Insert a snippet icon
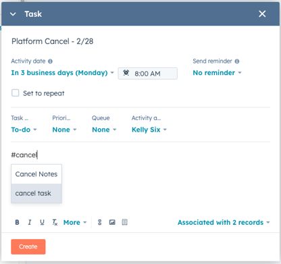 click(124, 222)
